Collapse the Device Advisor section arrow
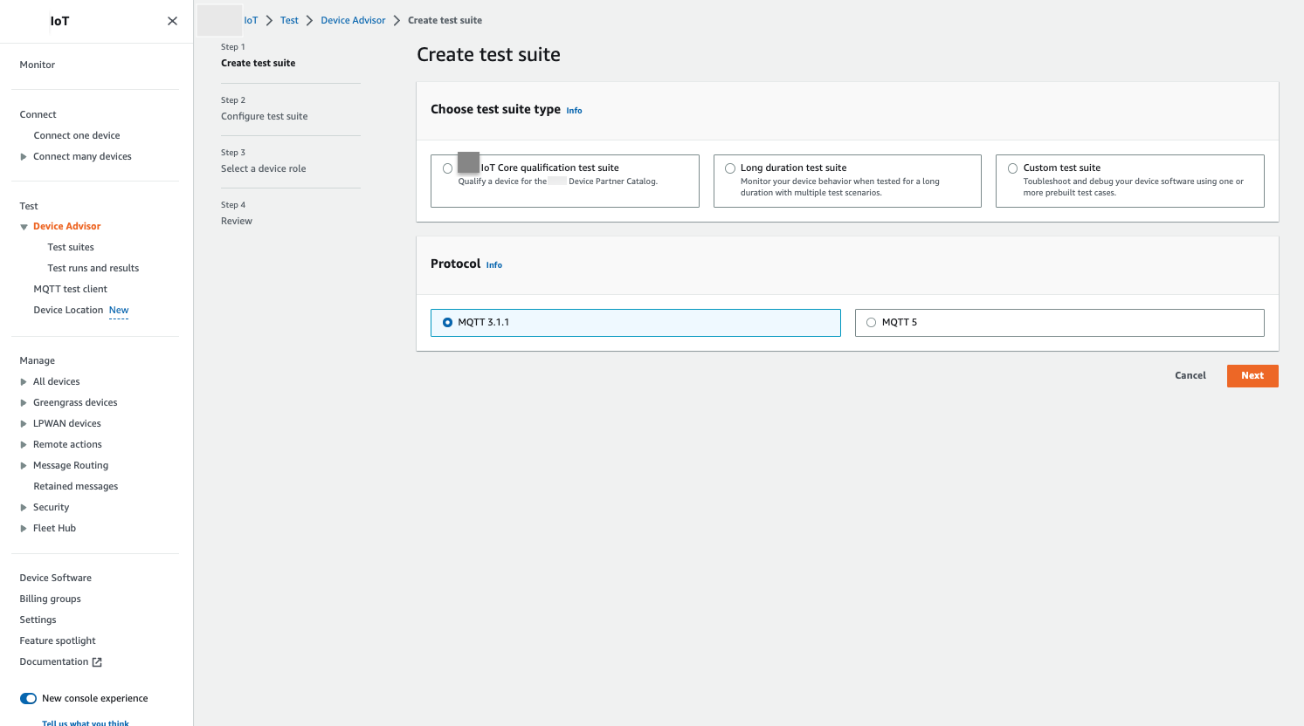 pyautogui.click(x=24, y=227)
